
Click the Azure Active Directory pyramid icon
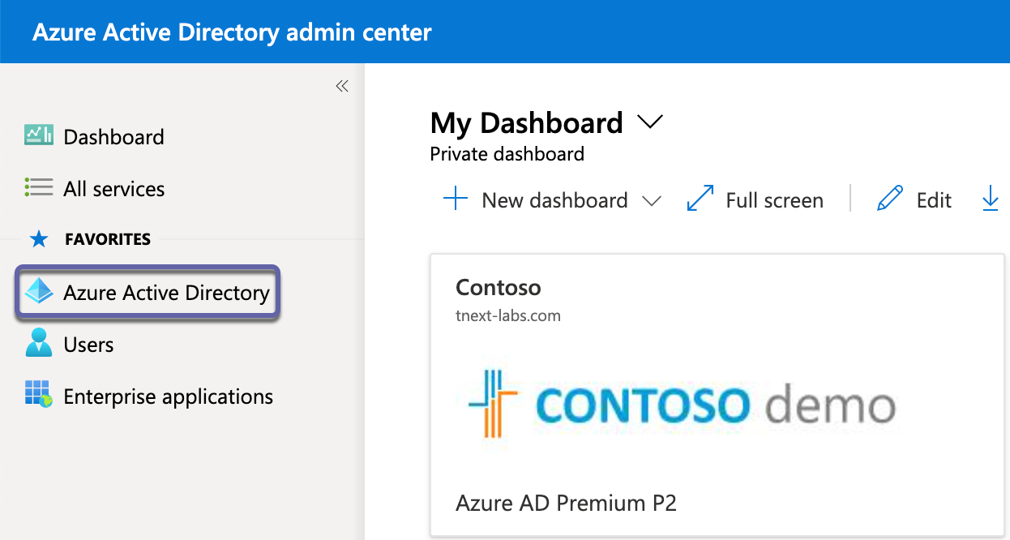coord(39,292)
